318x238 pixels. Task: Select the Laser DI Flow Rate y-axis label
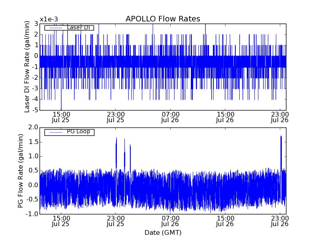27,67
